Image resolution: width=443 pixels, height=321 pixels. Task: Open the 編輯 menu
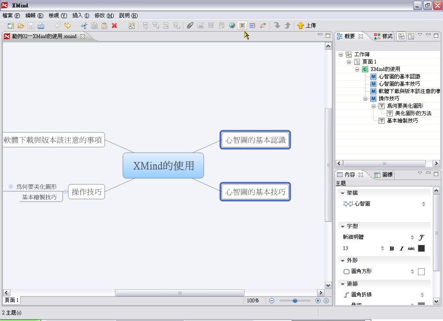pyautogui.click(x=34, y=16)
